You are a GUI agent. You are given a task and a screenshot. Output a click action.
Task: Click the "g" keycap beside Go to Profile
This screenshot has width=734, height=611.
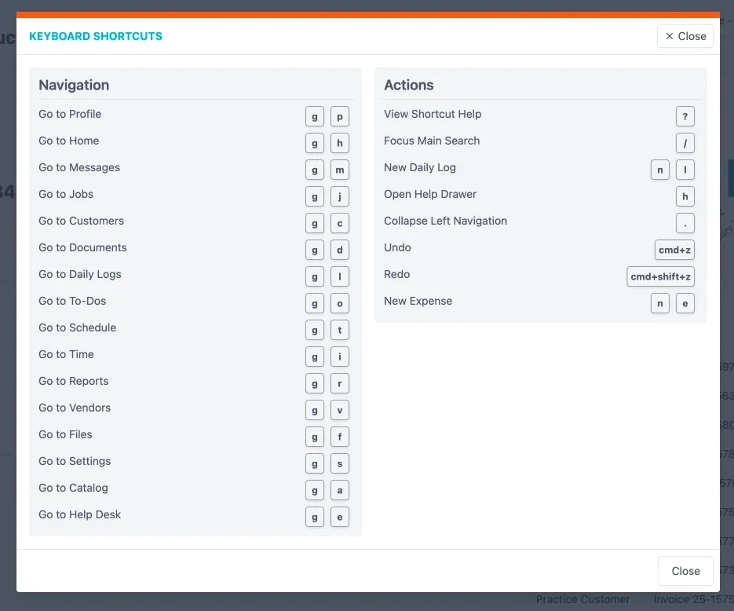pyautogui.click(x=315, y=116)
